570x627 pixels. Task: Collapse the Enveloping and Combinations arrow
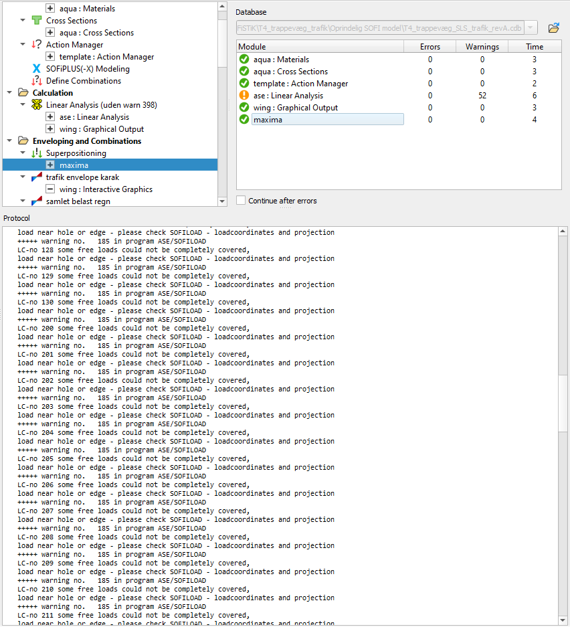pos(9,141)
